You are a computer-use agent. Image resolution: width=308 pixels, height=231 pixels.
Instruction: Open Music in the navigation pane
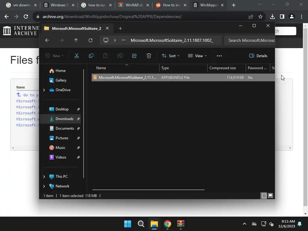pyautogui.click(x=60, y=148)
